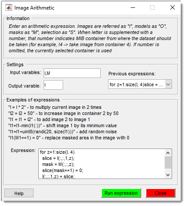Click the red Close button
The width and height of the screenshot is (186, 206).
pyautogui.click(x=160, y=193)
